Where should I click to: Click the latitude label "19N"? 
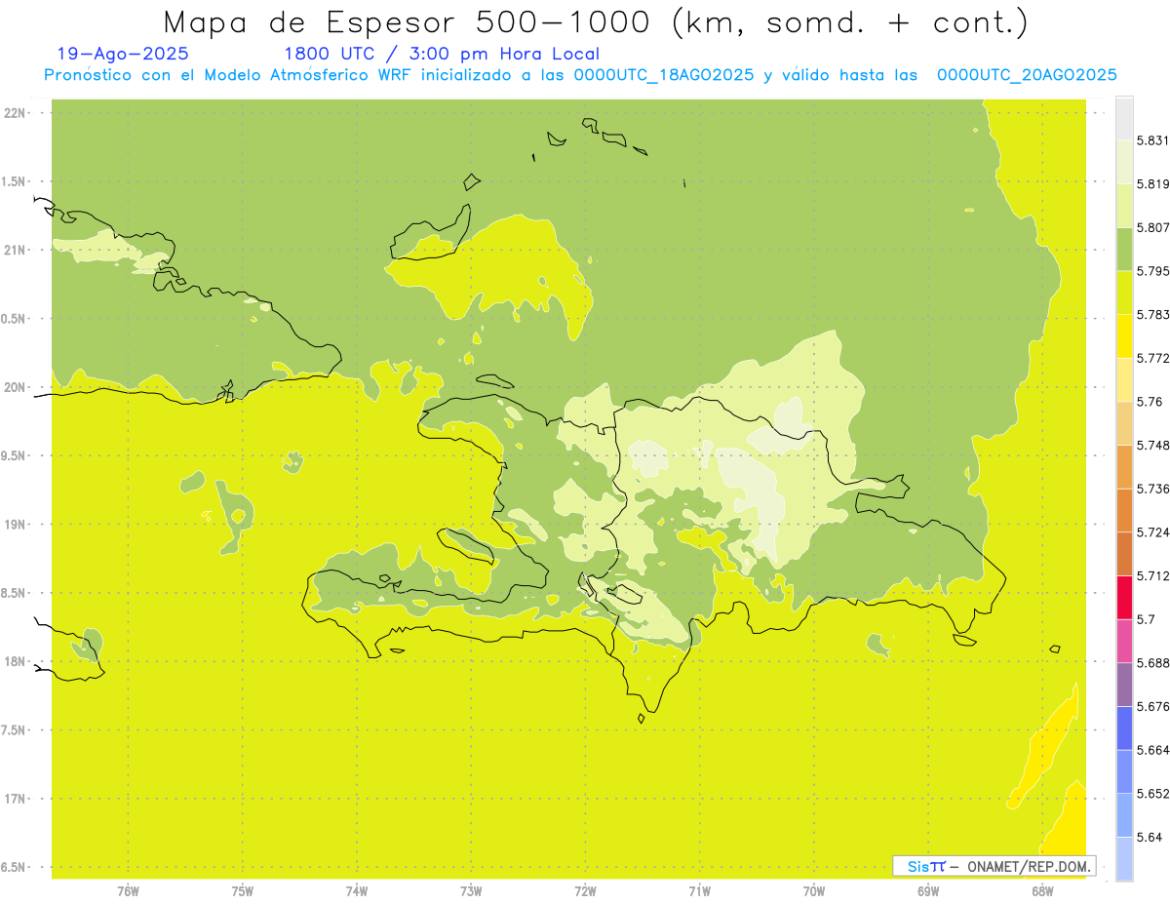(16, 525)
